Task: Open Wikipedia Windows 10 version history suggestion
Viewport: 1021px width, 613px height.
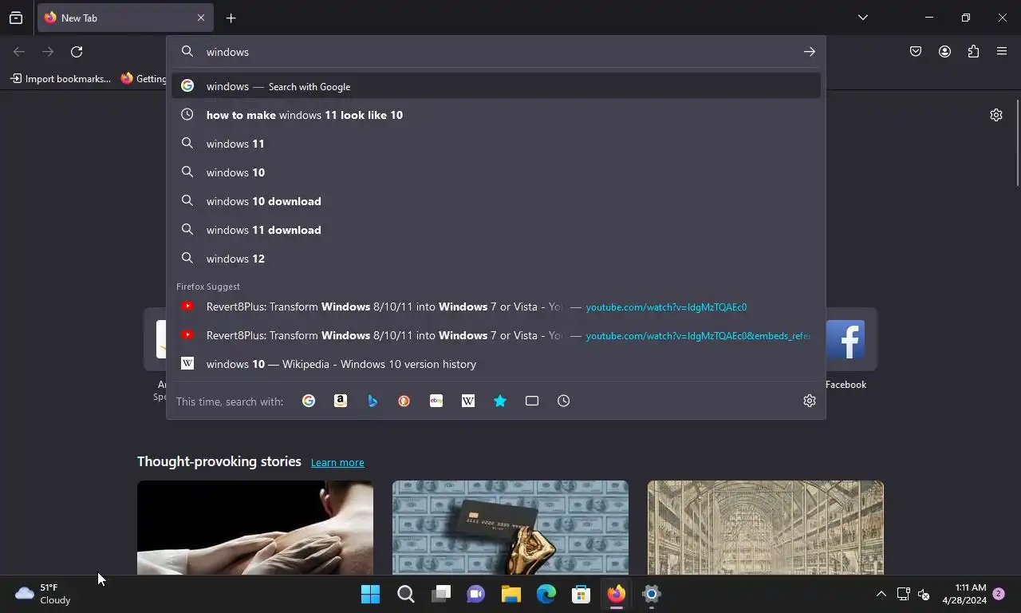Action: pyautogui.click(x=496, y=364)
